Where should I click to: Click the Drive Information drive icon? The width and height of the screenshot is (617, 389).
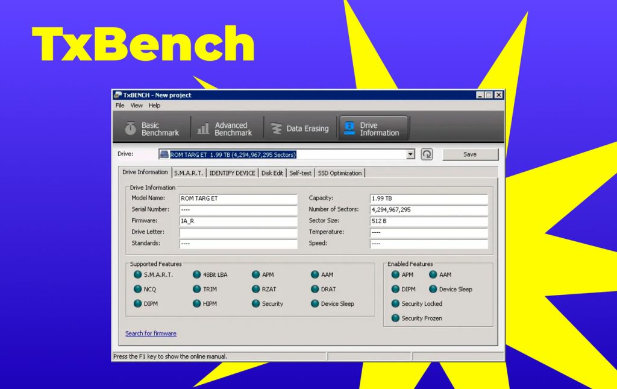pos(349,128)
